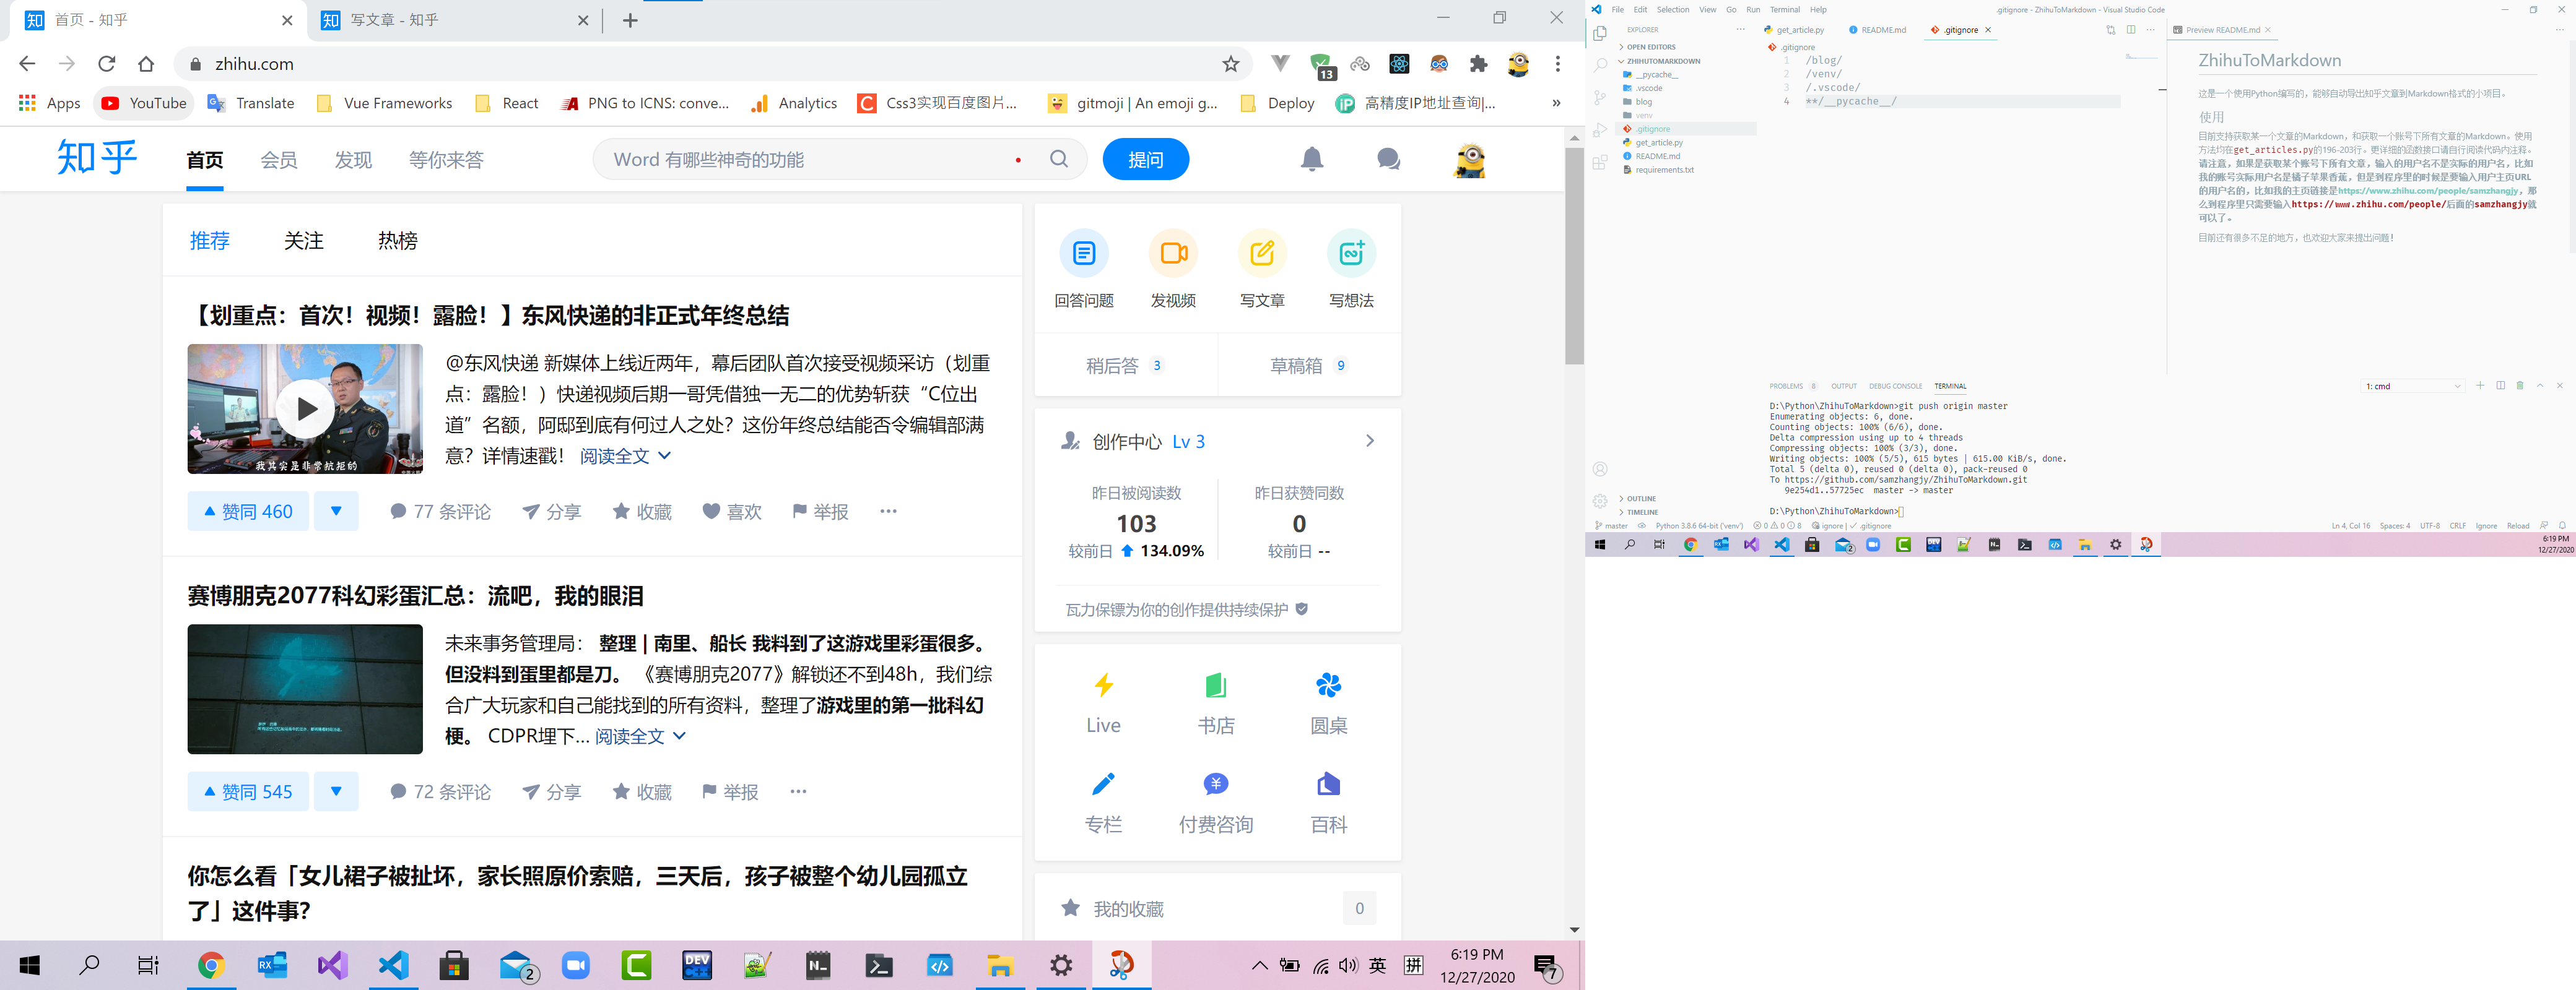
Task: Open Zhihu notifications via the bell icon
Action: tap(1312, 159)
